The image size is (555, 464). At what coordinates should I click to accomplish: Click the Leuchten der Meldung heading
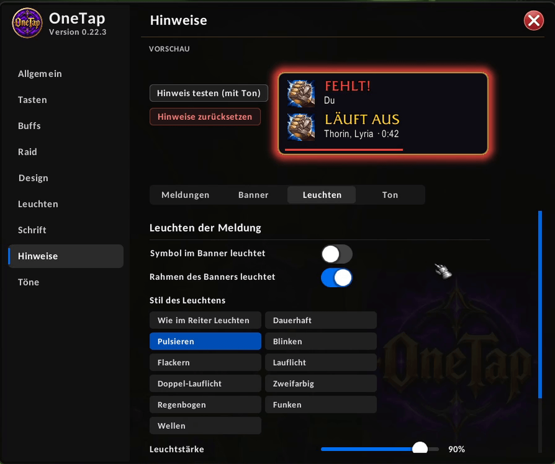click(x=205, y=228)
